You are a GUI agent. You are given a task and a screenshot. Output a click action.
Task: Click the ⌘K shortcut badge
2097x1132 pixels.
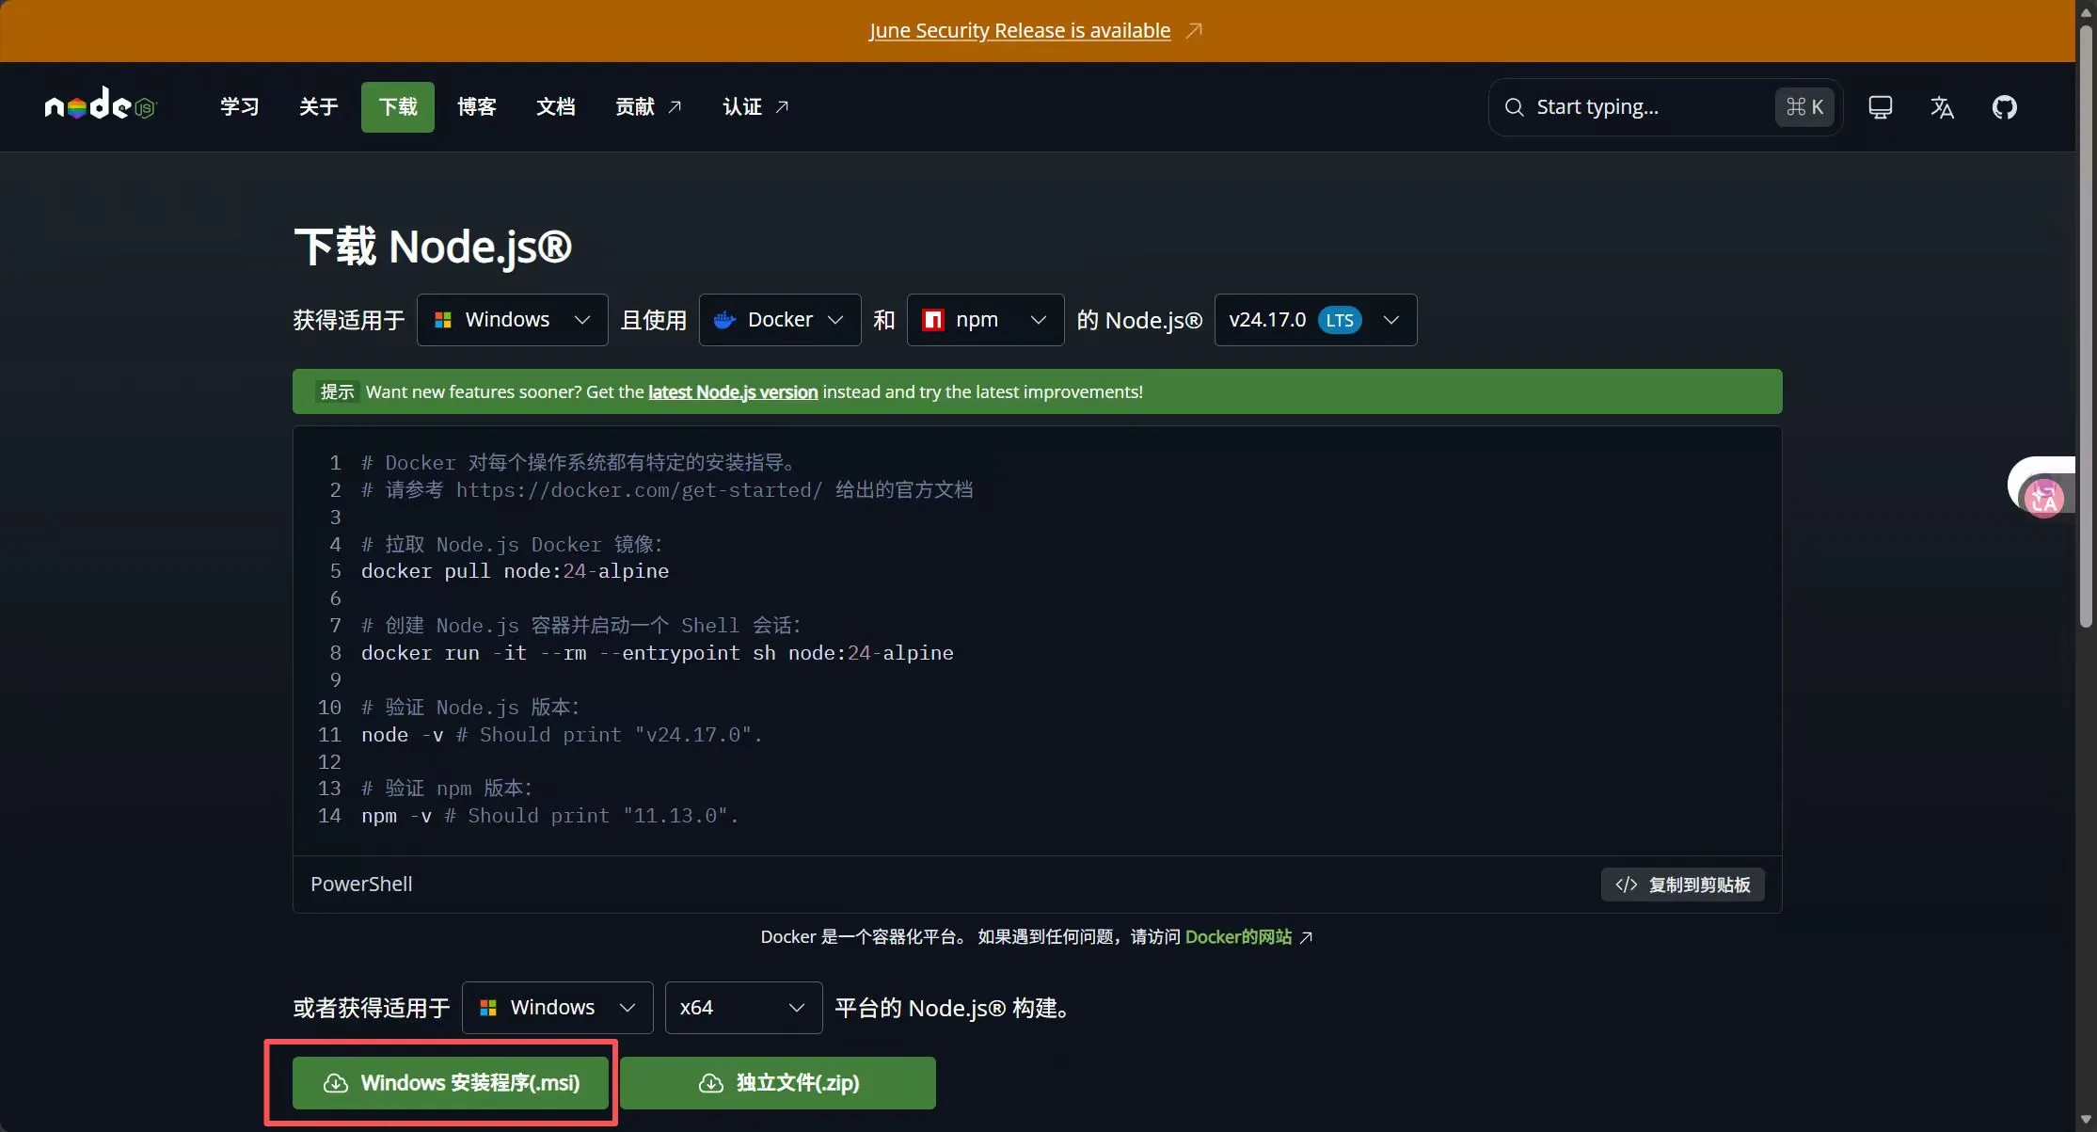tap(1804, 107)
